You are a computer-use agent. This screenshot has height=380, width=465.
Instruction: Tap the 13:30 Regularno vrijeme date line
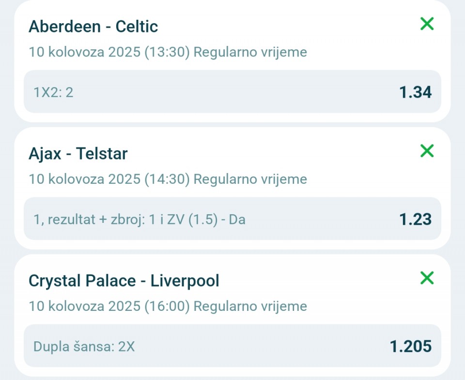point(168,52)
